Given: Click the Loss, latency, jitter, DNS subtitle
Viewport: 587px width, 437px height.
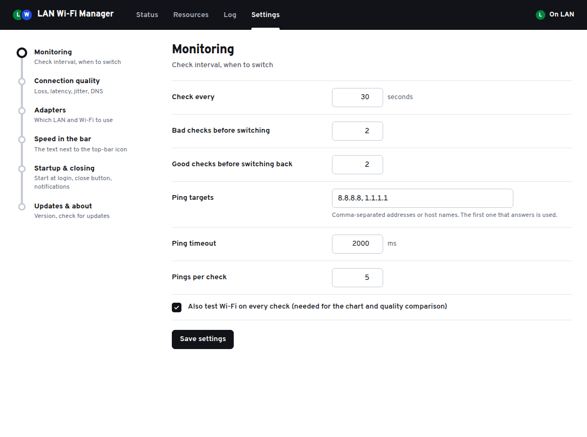Looking at the screenshot, I should pyautogui.click(x=68, y=91).
